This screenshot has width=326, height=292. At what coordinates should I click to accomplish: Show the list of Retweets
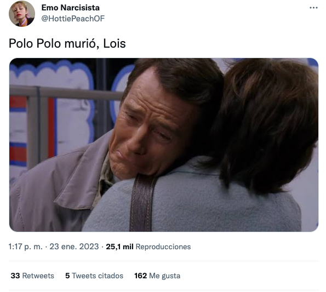click(38, 276)
